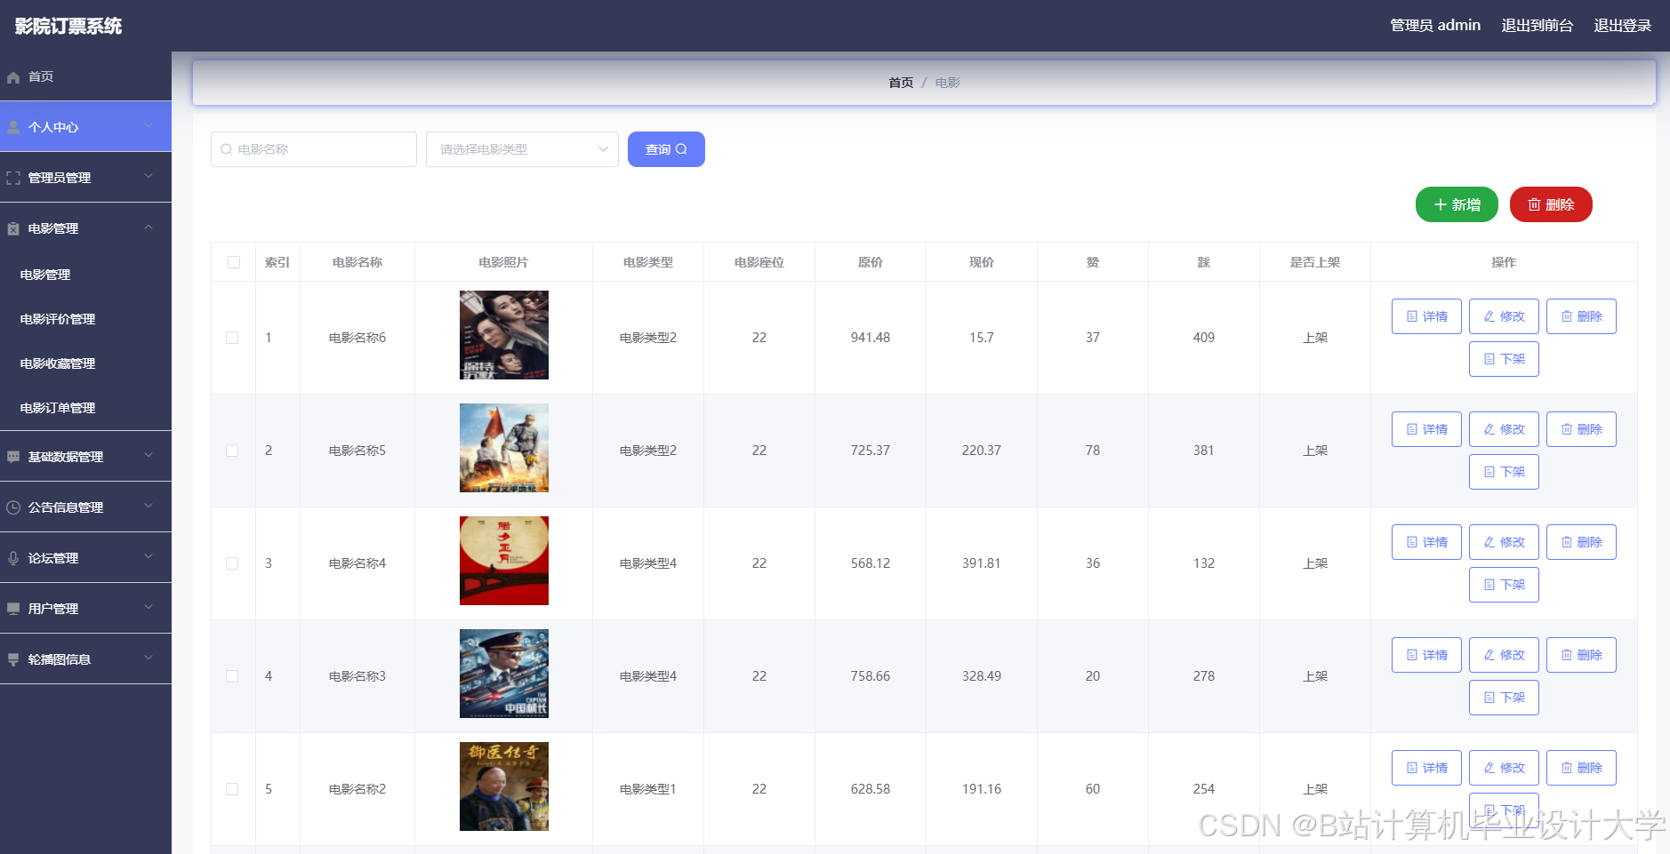Image resolution: width=1670 pixels, height=854 pixels.
Task: Click the home icon beside 首页 in sidebar
Action: (13, 77)
